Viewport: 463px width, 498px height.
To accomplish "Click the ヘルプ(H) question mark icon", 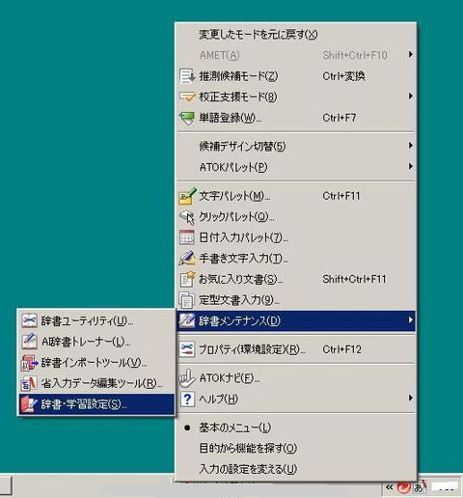I will point(187,399).
